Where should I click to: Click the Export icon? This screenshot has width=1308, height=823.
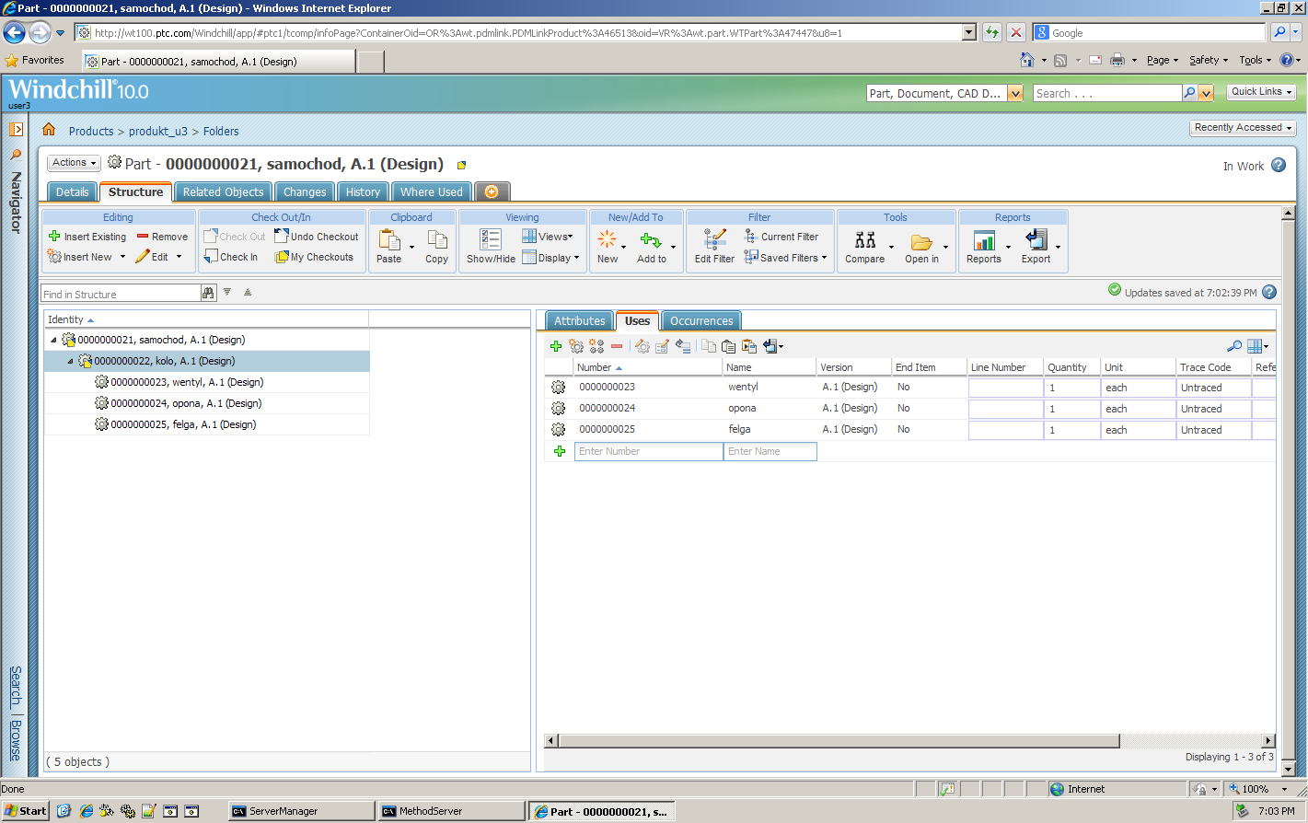1036,239
